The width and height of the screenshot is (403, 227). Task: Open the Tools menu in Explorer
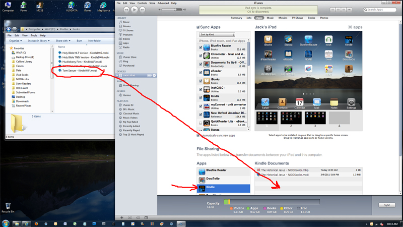point(34,35)
